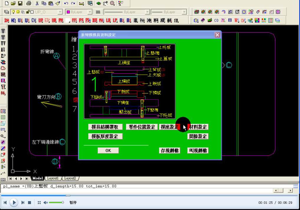Click the magenta layer color swatch
This screenshot has height=210, width=300.
coord(68,12)
